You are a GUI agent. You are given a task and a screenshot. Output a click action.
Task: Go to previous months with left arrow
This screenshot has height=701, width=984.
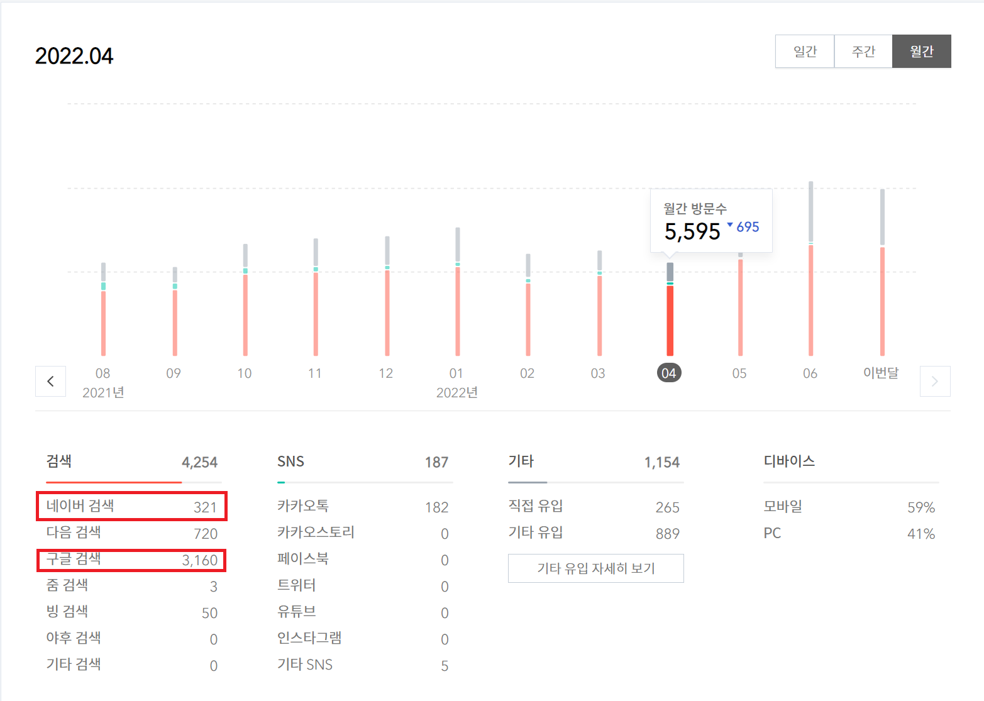click(x=50, y=381)
